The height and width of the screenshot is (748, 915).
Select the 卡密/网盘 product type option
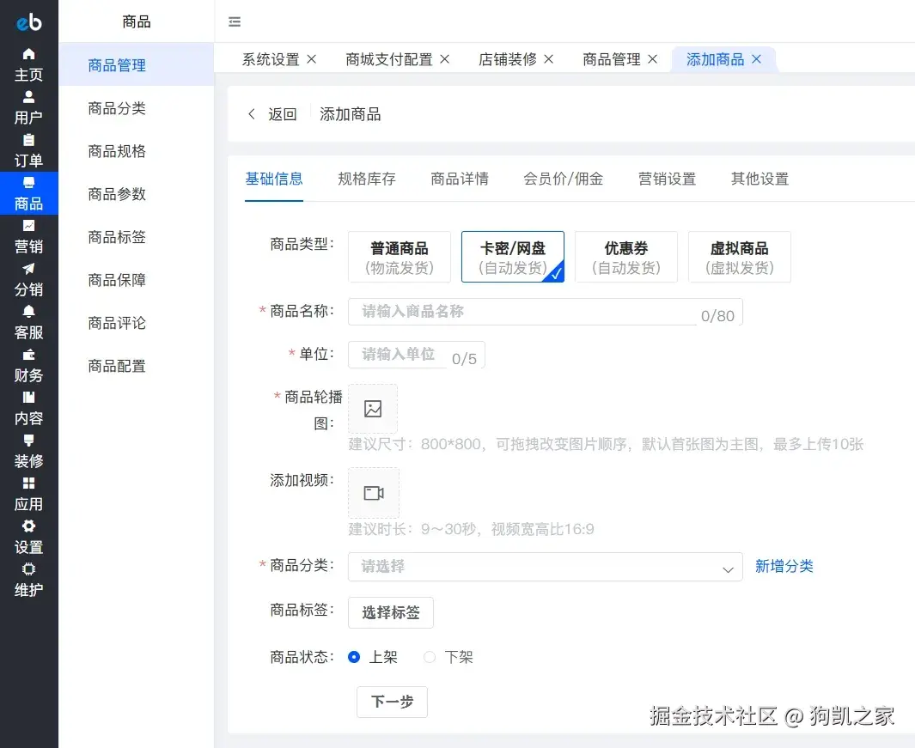click(513, 256)
